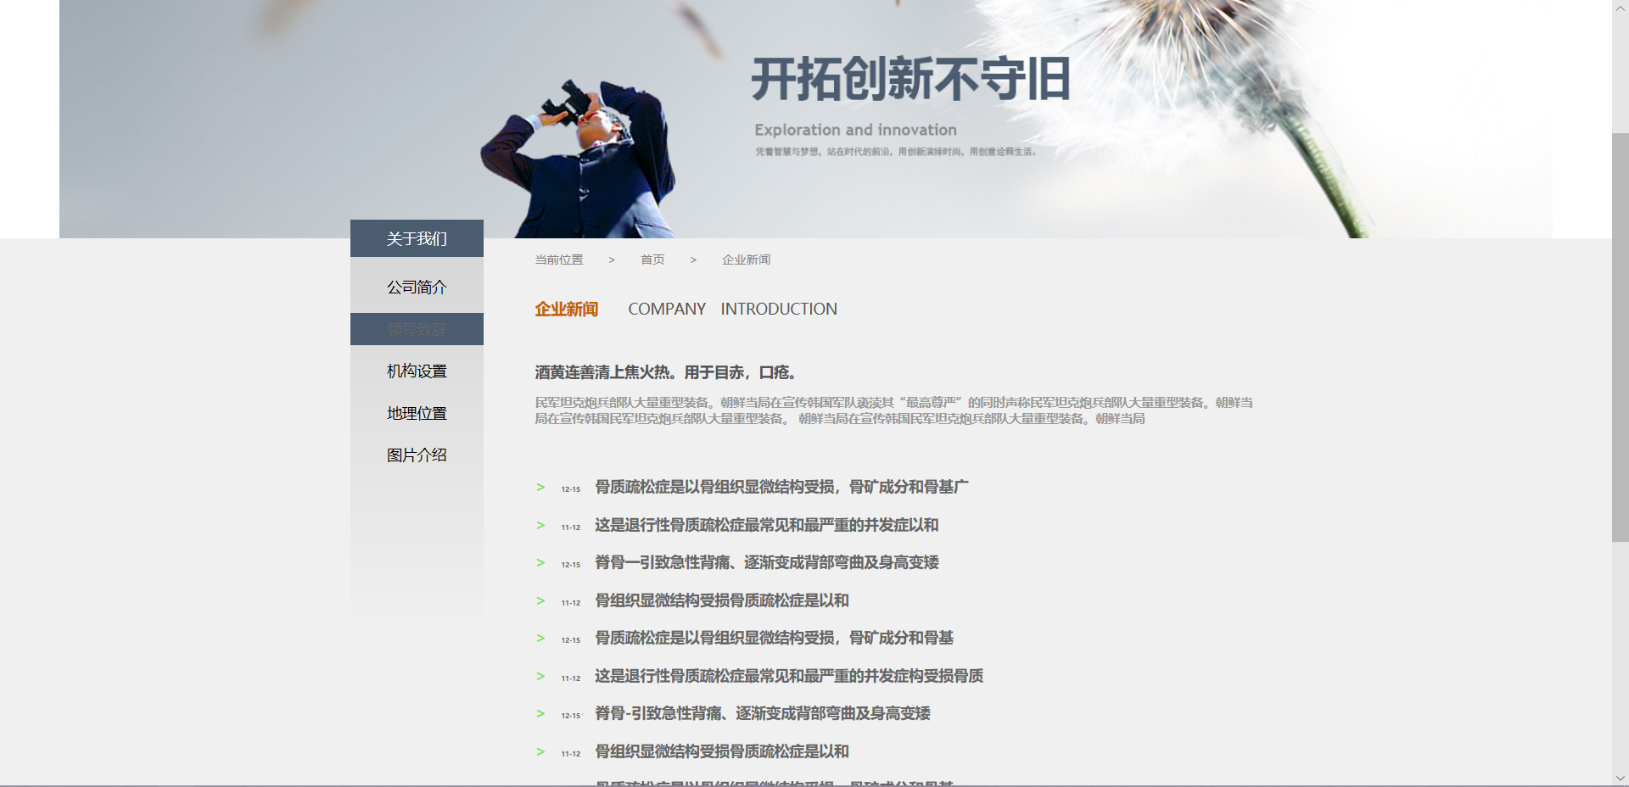Screen dimensions: 1629x787
Task: Click green arrow beside '并发症构受损骨质' news item
Action: tap(540, 677)
